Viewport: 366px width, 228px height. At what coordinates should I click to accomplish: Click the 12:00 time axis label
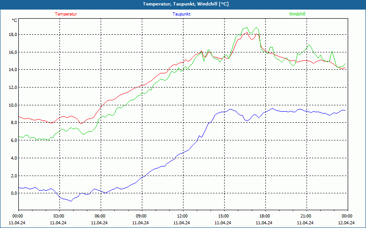click(x=182, y=216)
